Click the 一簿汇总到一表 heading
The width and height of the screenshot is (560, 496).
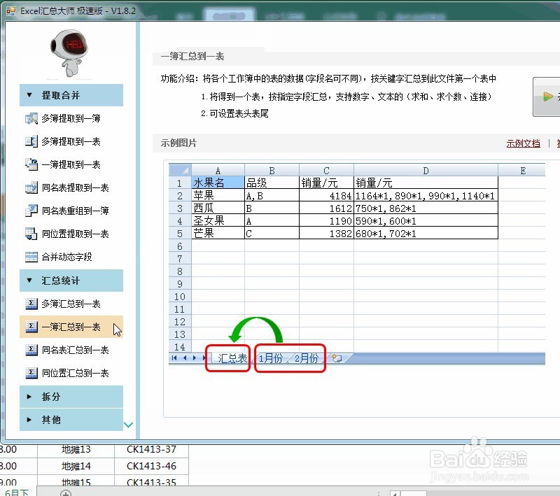click(x=192, y=57)
